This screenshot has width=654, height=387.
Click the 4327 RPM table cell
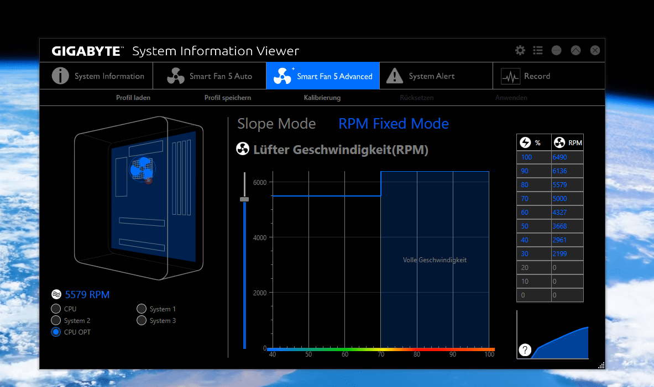[567, 212]
